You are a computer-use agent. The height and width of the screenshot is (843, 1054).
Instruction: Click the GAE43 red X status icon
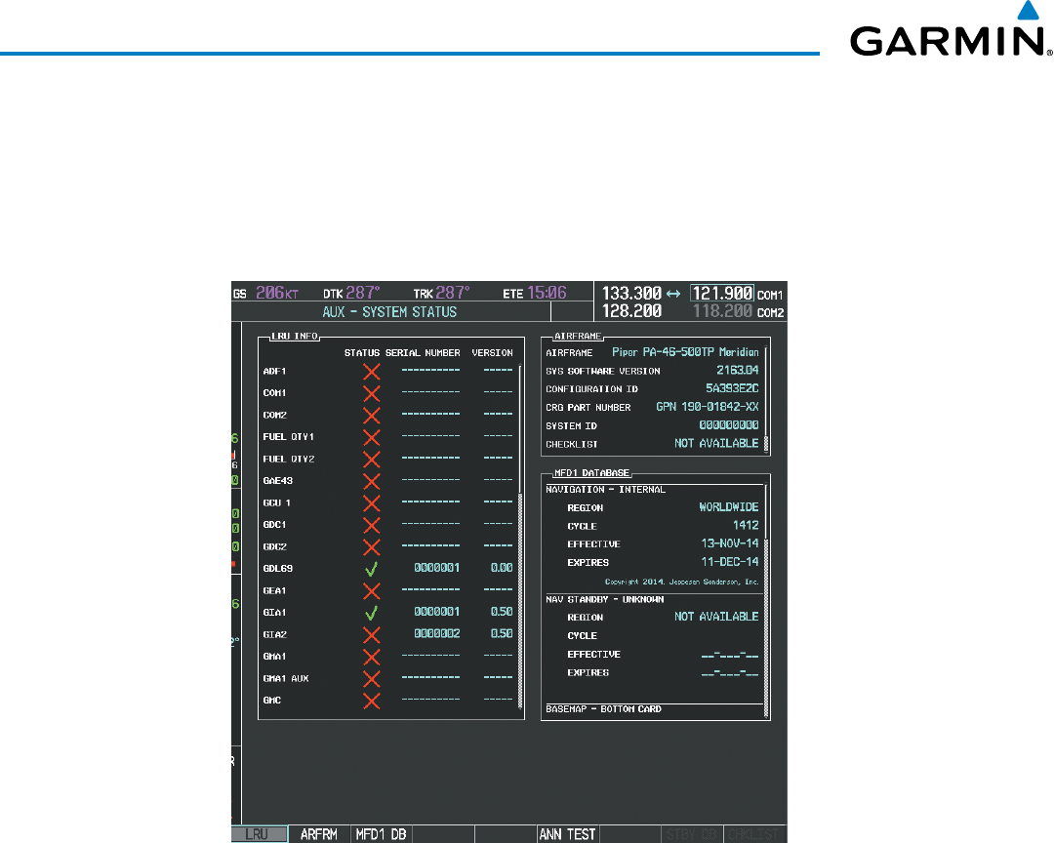tap(371, 481)
